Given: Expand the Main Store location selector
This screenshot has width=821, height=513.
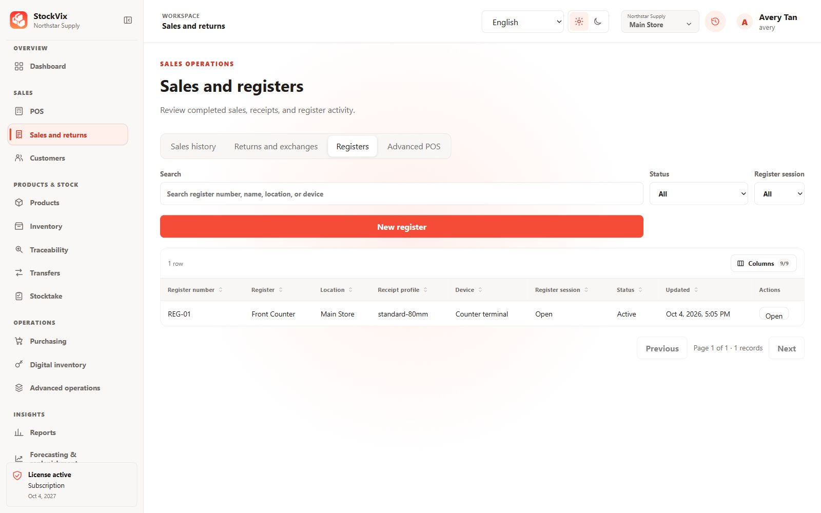Looking at the screenshot, I should pos(660,22).
